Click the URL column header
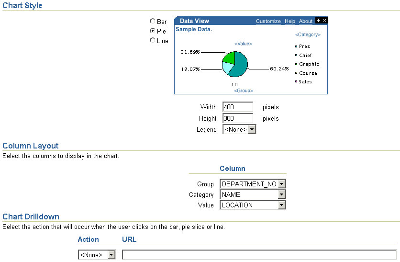Viewport: 400px width, 262px height. coord(129,239)
